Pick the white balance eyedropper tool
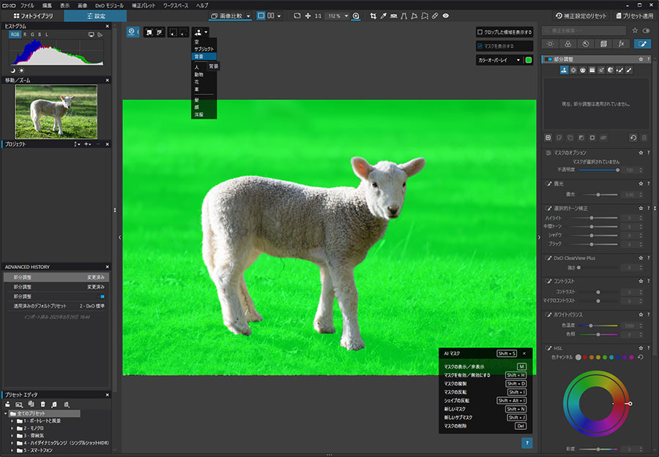Viewport: 659px width, 457px height. pos(383,16)
